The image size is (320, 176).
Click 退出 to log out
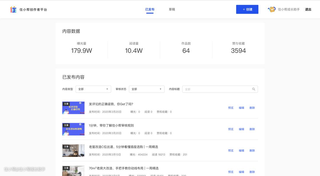[x=308, y=9]
